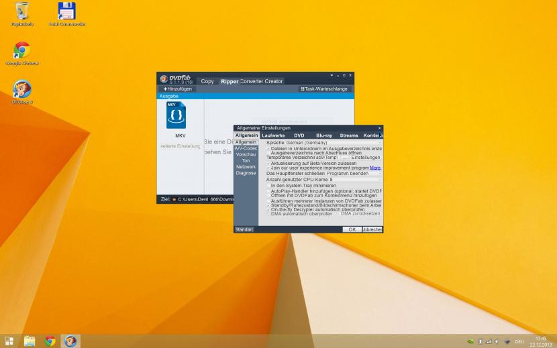Click the 'weitere Einstellungen' link under MKV
This screenshot has width=557, height=348.
(180, 146)
